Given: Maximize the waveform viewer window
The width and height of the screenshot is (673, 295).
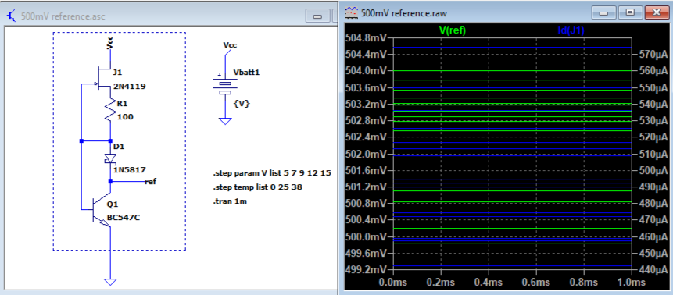Looking at the screenshot, I should pos(630,12).
